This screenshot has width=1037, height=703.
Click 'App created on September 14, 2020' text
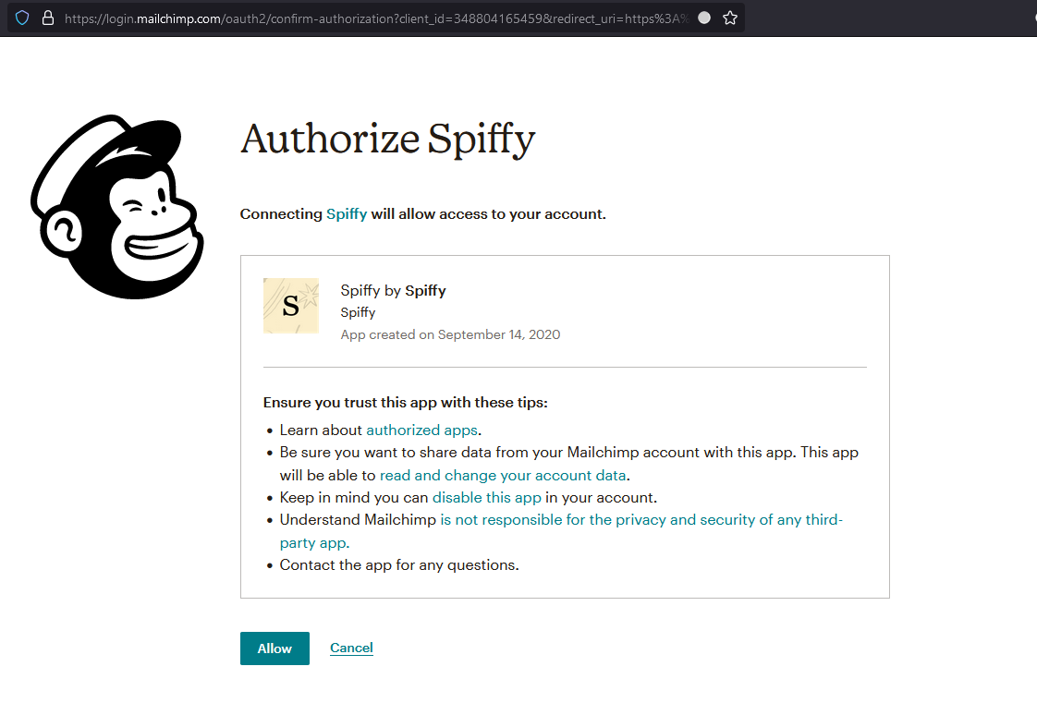tap(450, 334)
